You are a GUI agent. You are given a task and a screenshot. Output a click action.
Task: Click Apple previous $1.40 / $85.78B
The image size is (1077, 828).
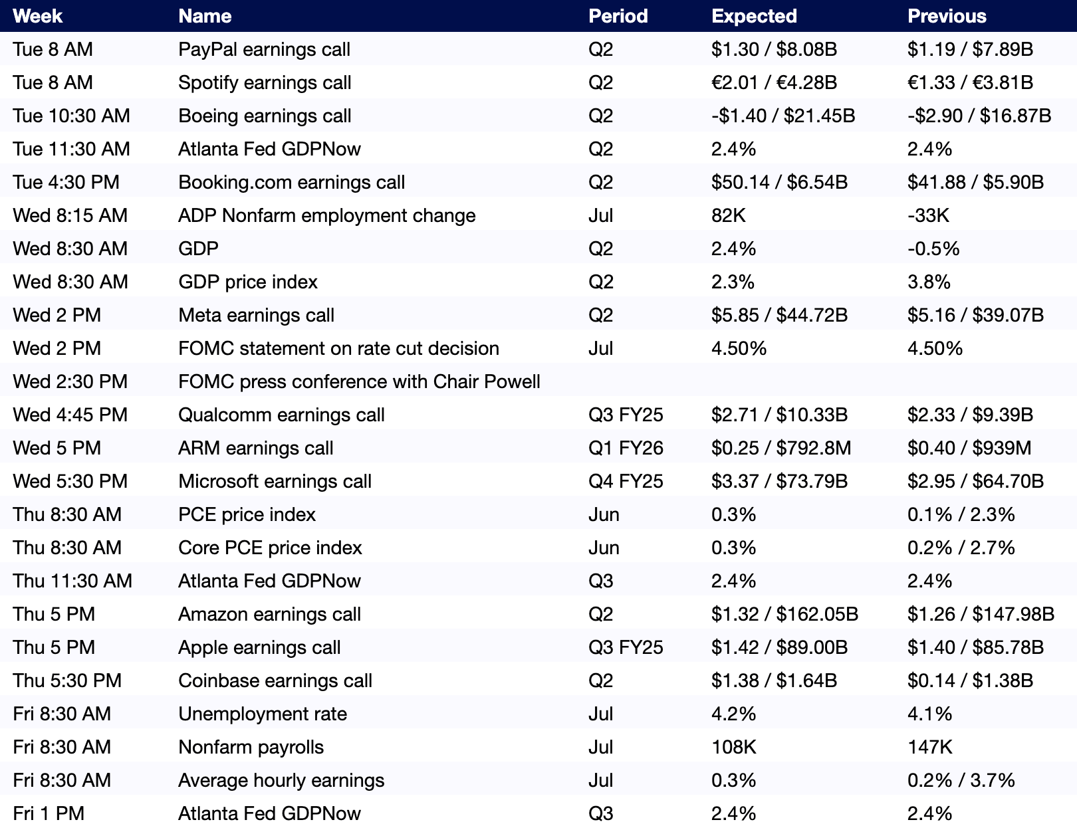tap(975, 647)
